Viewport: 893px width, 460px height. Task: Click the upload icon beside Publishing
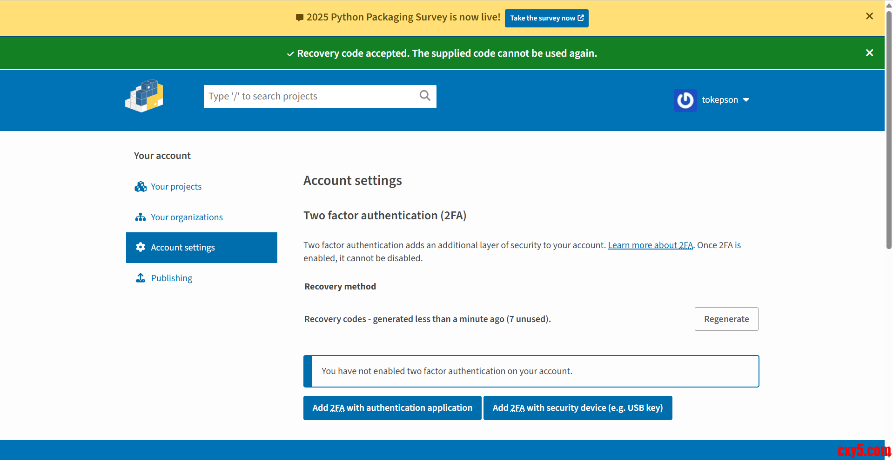[140, 278]
